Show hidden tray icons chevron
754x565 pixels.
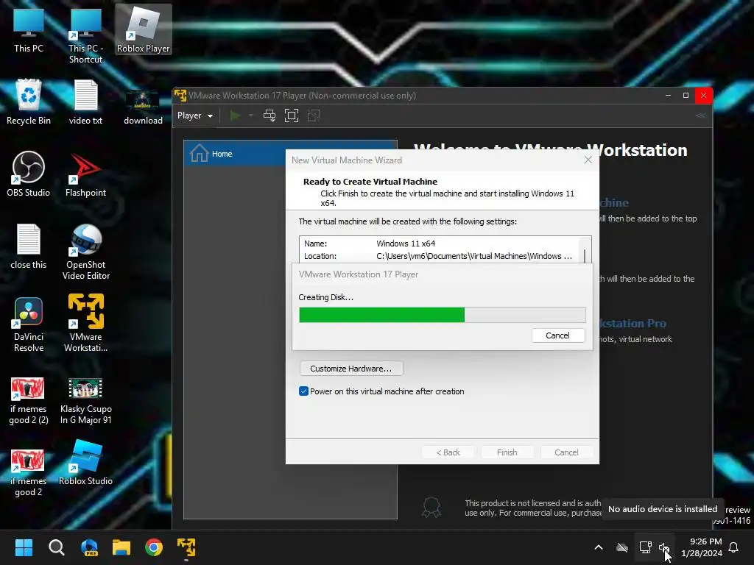(x=599, y=547)
